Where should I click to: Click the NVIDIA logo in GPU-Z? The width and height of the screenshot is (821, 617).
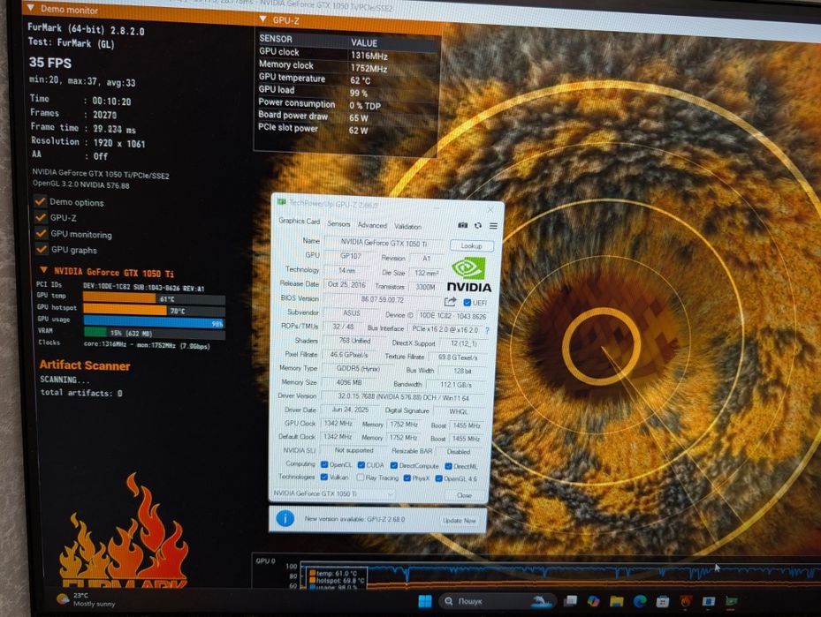coord(469,275)
